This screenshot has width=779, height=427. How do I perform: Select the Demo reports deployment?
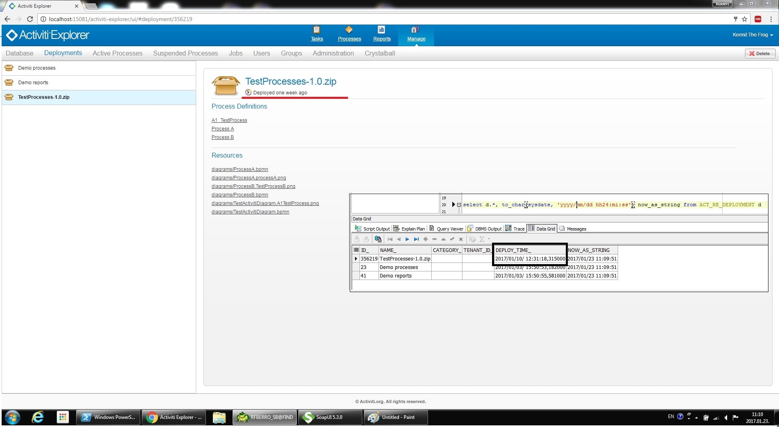pos(99,83)
